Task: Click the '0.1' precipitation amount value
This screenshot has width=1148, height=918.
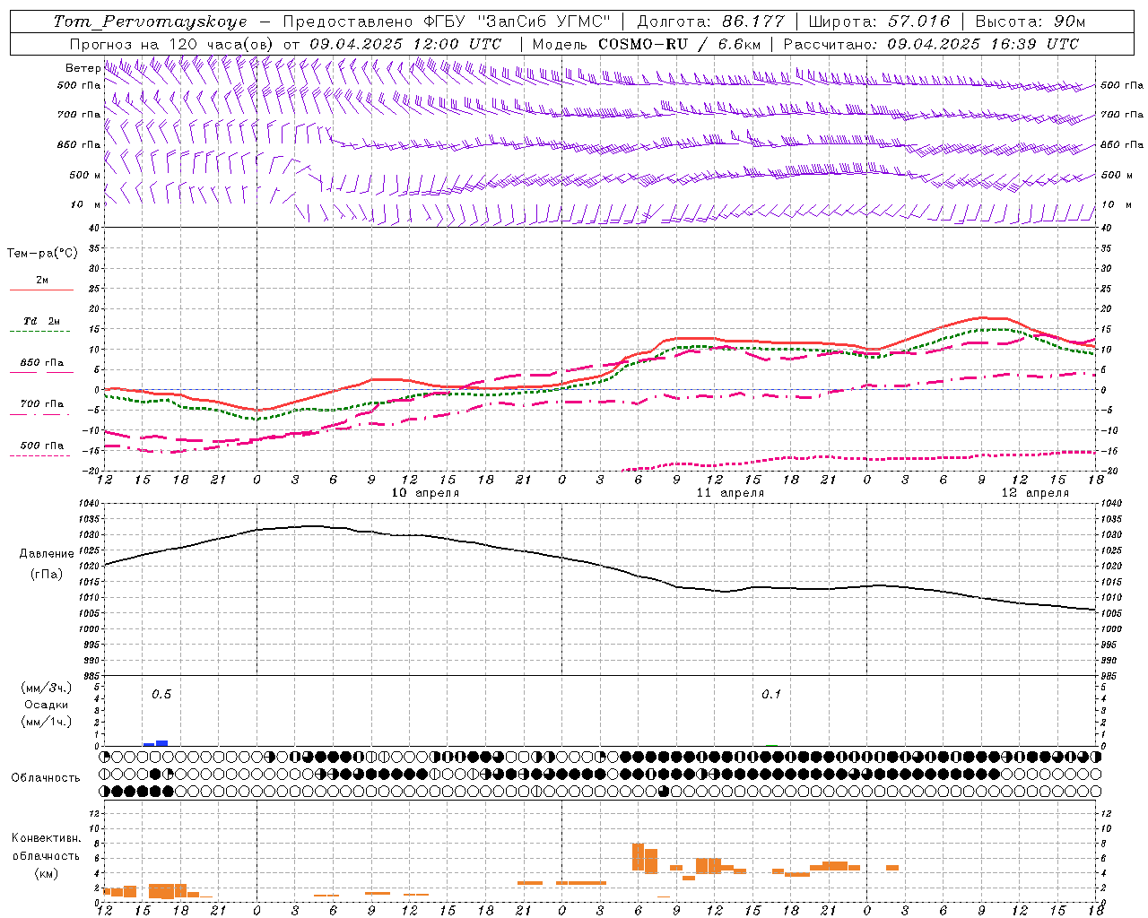Action: pyautogui.click(x=771, y=695)
